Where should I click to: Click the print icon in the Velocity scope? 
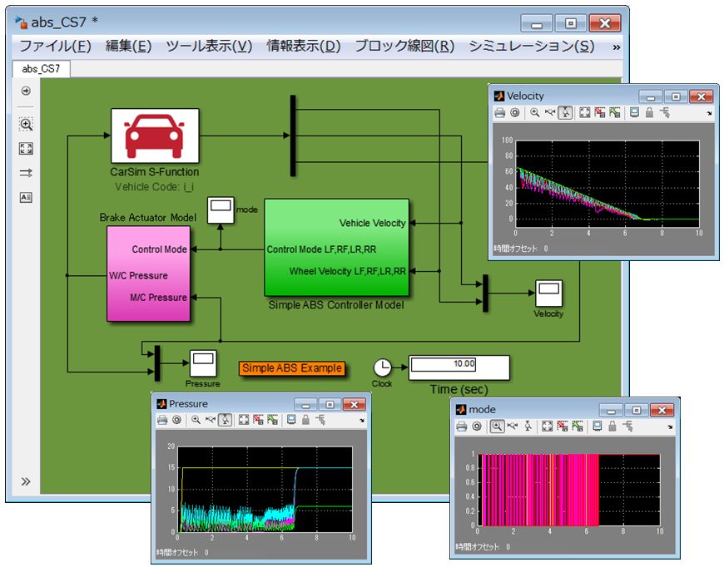[x=499, y=112]
